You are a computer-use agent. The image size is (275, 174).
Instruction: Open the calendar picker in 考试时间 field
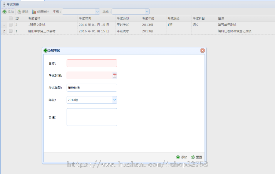click(115, 75)
